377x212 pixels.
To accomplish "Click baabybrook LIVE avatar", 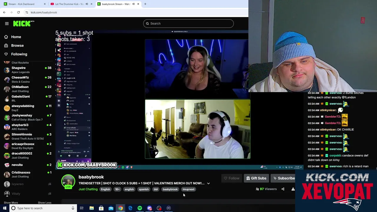I will coord(68,182).
